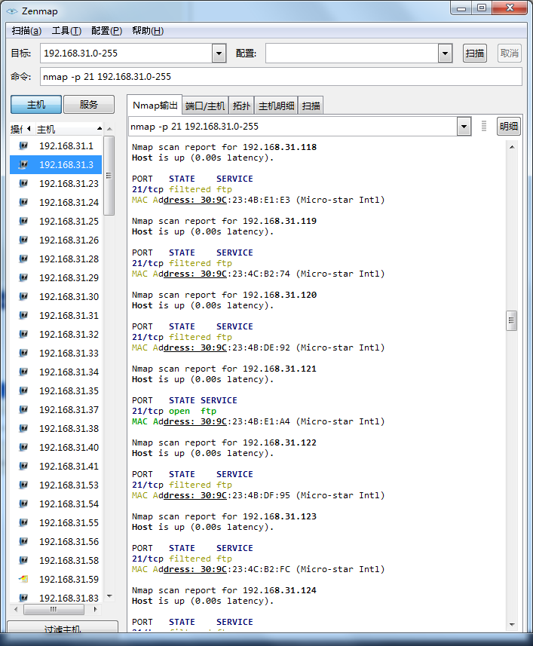Click the OS icon beside host 192.168.31.3
533x646 pixels.
coord(24,165)
